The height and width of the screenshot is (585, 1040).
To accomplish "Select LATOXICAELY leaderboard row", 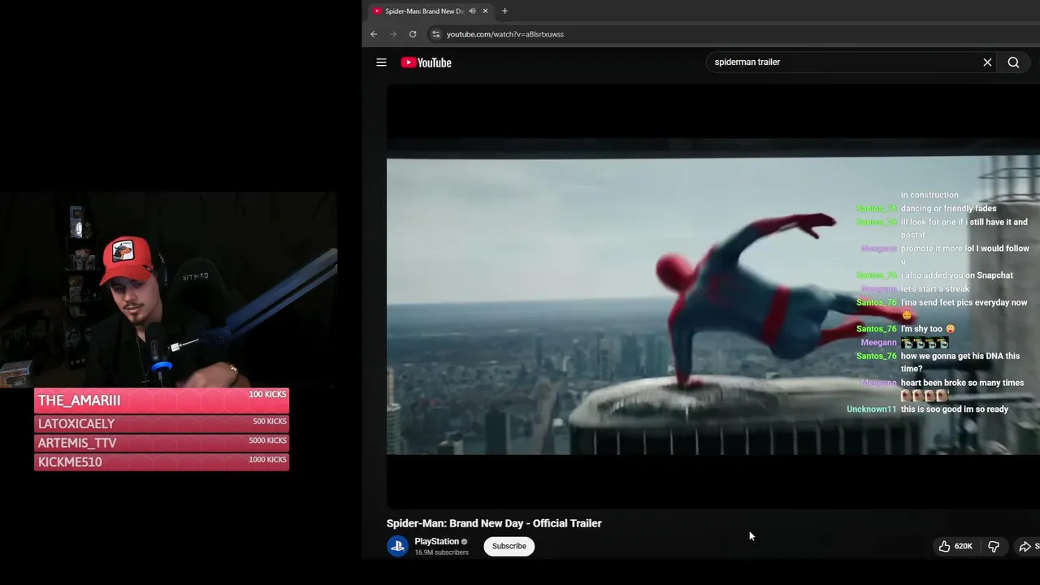I will [161, 423].
